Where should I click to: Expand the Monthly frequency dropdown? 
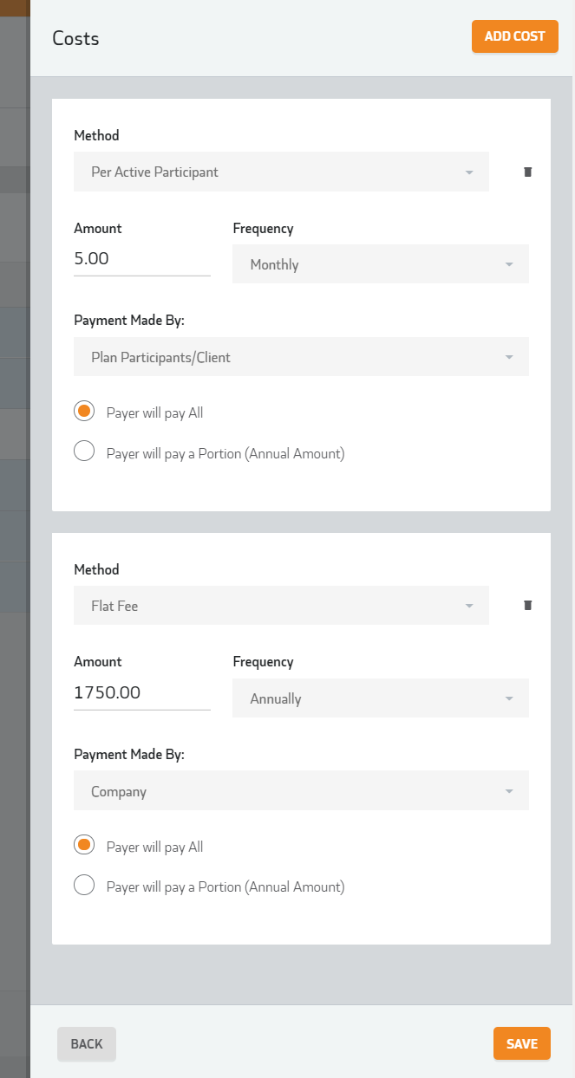[x=381, y=264]
